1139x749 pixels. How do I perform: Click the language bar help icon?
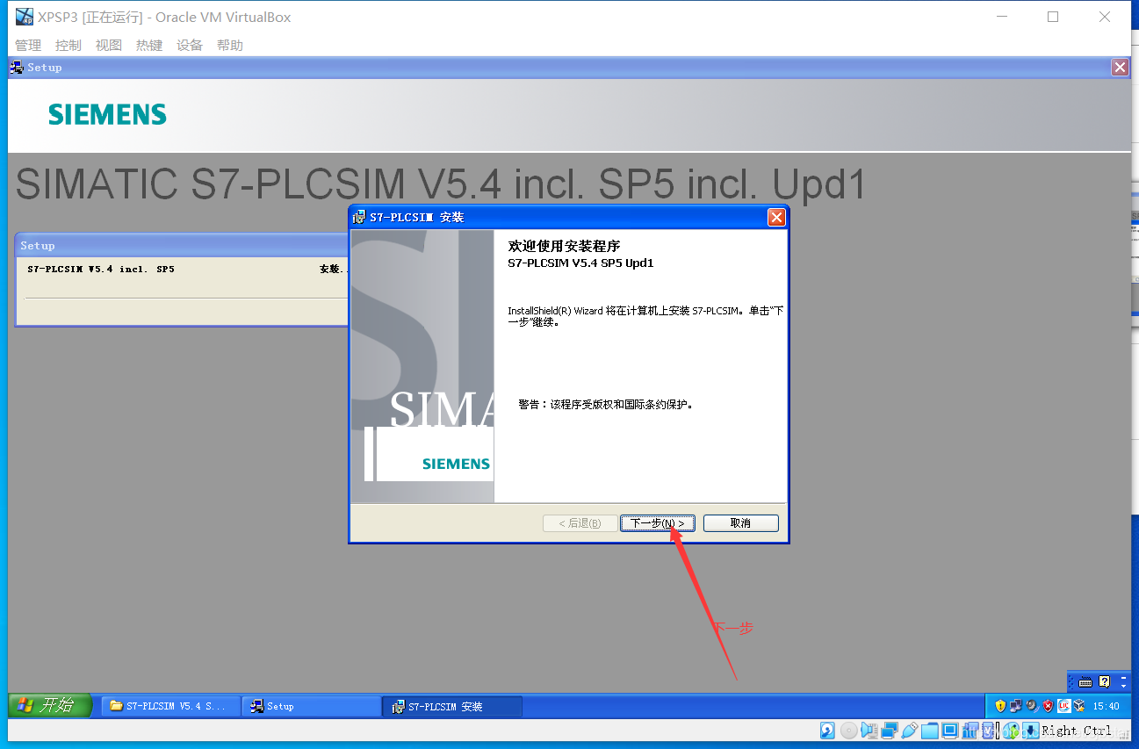pos(1105,681)
